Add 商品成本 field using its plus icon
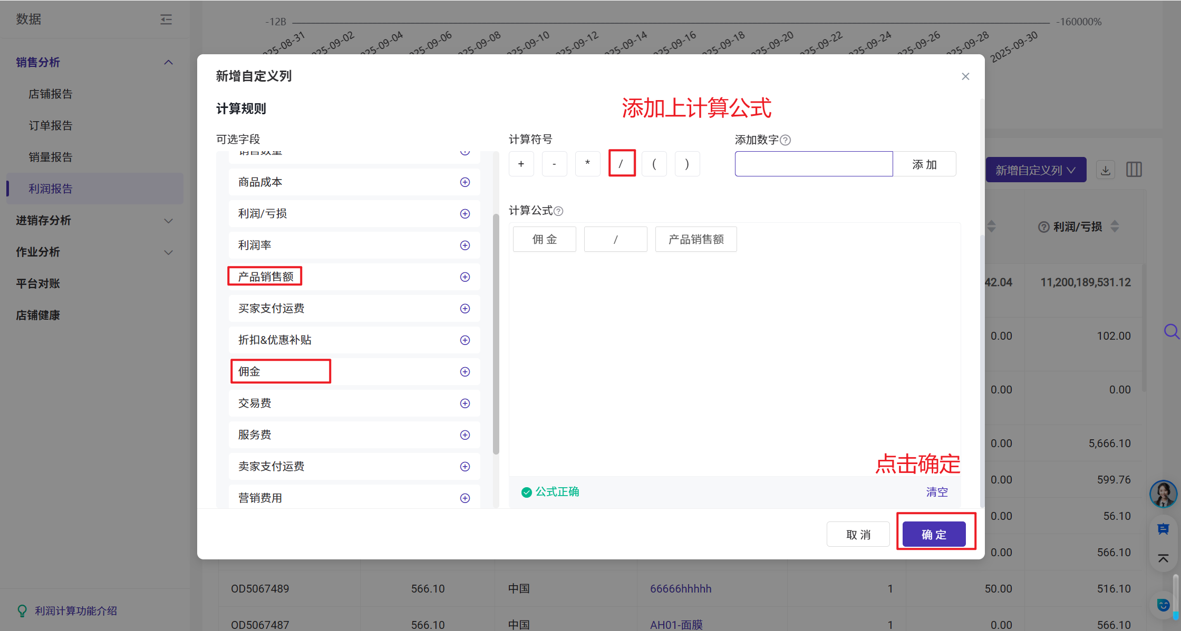The width and height of the screenshot is (1181, 631). [464, 182]
